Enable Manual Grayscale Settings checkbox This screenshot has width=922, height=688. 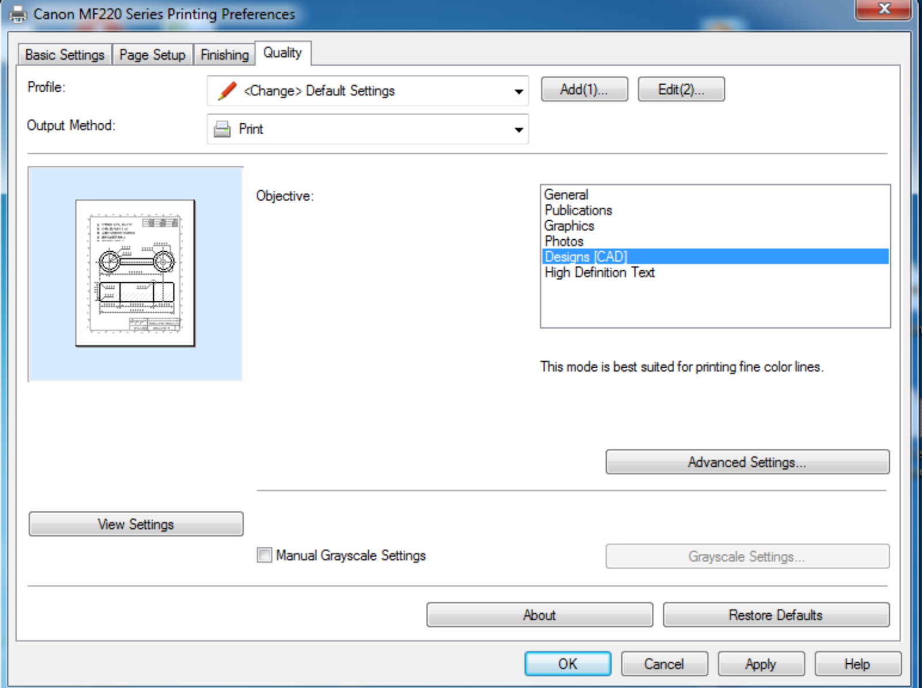pyautogui.click(x=264, y=555)
